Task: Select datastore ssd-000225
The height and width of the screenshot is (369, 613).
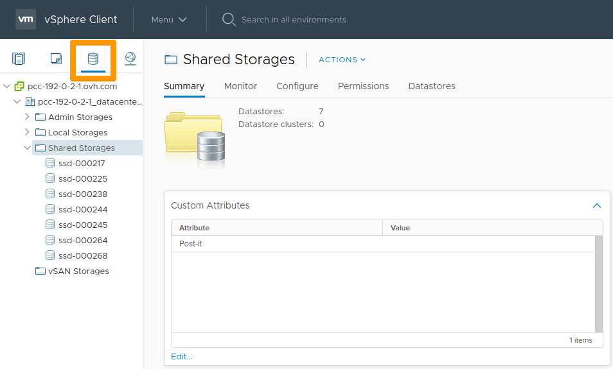Action: 83,179
